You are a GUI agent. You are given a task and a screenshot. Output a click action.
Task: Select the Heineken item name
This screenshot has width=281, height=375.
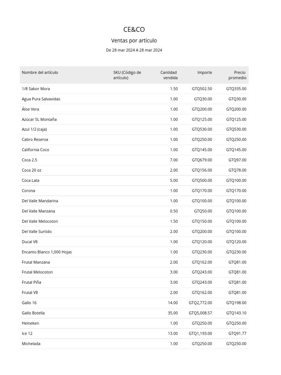click(x=30, y=323)
